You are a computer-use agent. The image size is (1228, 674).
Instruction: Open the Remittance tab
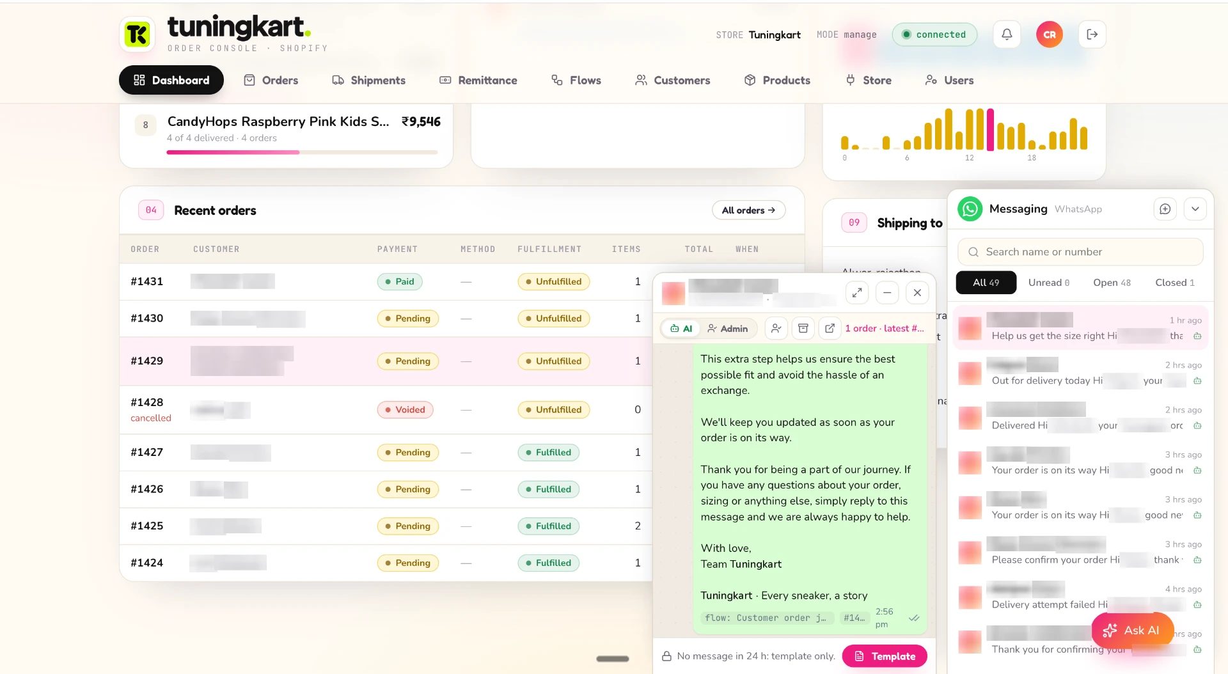(x=478, y=80)
